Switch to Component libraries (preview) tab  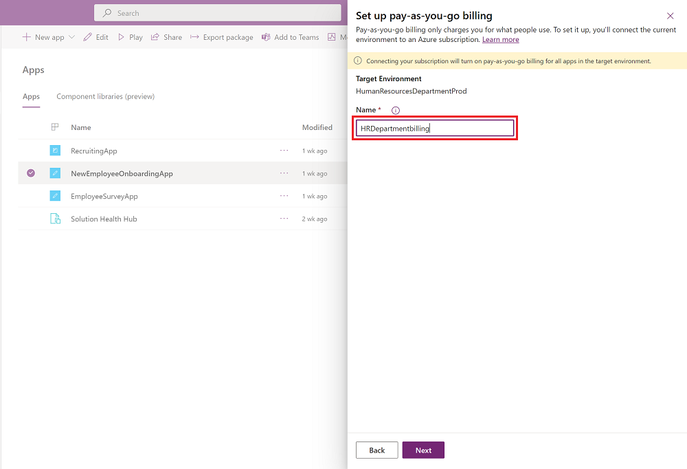105,96
